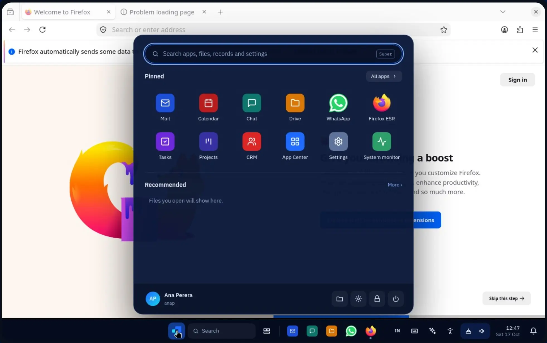Click the Firefox address bar
The width and height of the screenshot is (547, 343).
pyautogui.click(x=273, y=30)
